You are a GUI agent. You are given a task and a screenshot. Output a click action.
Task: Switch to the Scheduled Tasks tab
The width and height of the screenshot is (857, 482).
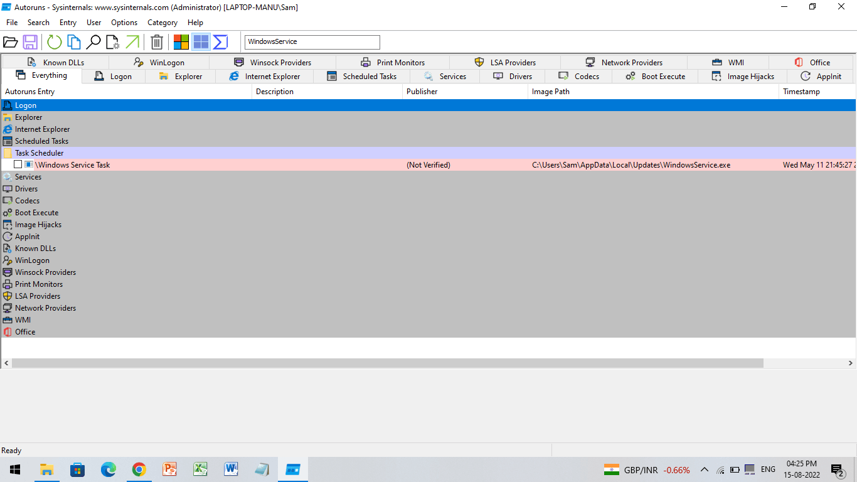pos(362,77)
